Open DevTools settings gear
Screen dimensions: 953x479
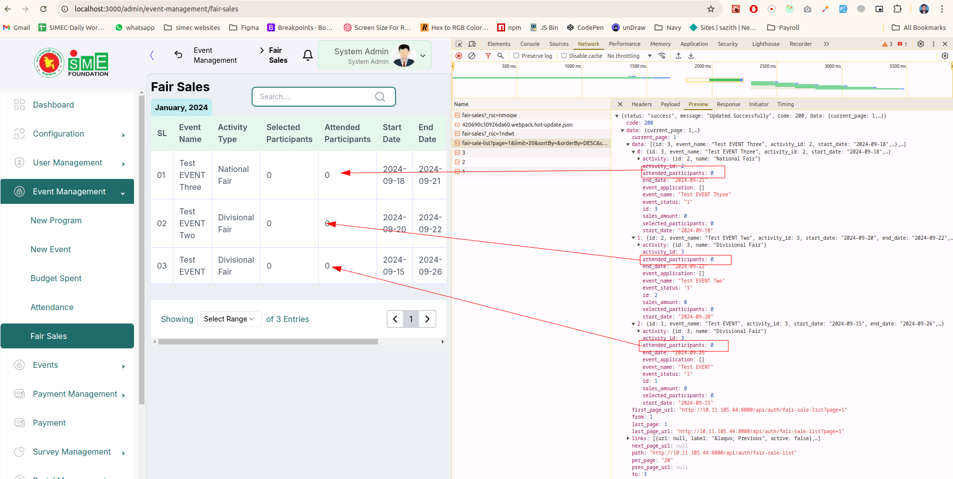point(921,44)
